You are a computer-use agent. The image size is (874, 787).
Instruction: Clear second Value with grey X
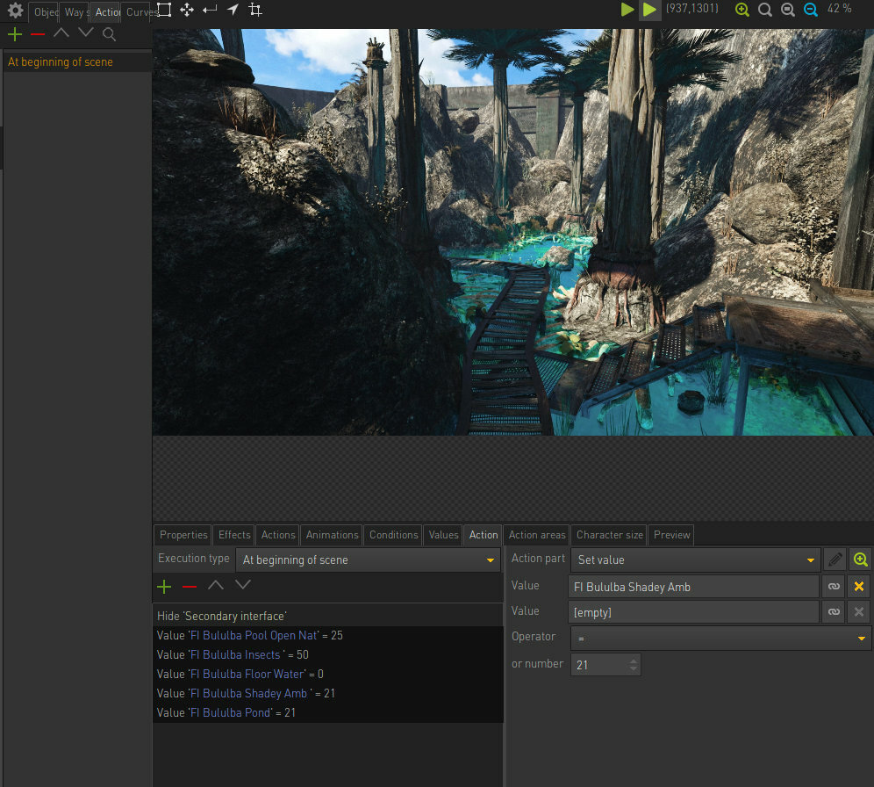[859, 612]
